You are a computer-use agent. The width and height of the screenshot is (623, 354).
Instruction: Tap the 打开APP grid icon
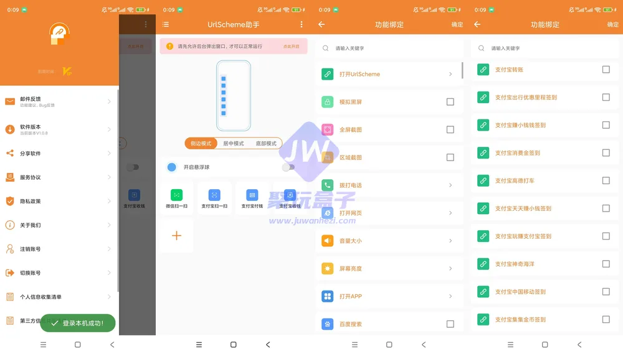(x=328, y=296)
